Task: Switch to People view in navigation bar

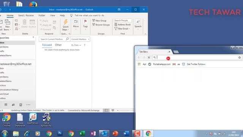Action: pyautogui.click(x=13, y=105)
